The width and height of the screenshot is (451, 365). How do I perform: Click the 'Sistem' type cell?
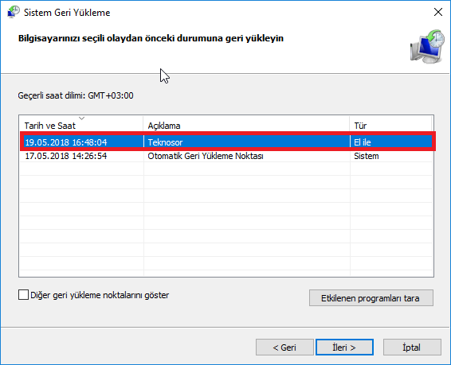pyautogui.click(x=367, y=156)
